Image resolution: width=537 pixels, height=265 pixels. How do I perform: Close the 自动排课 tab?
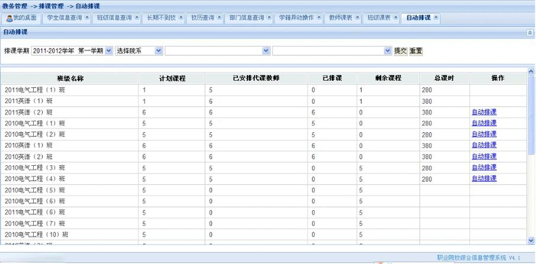[436, 17]
